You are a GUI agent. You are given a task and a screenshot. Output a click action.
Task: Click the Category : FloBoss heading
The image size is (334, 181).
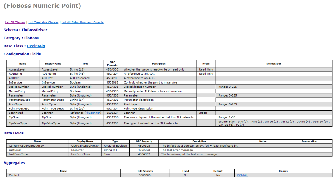(21, 38)
